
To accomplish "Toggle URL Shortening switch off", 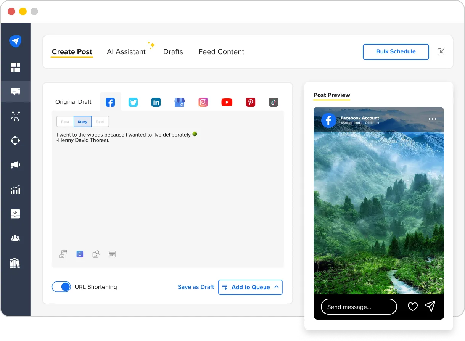I will tap(61, 287).
